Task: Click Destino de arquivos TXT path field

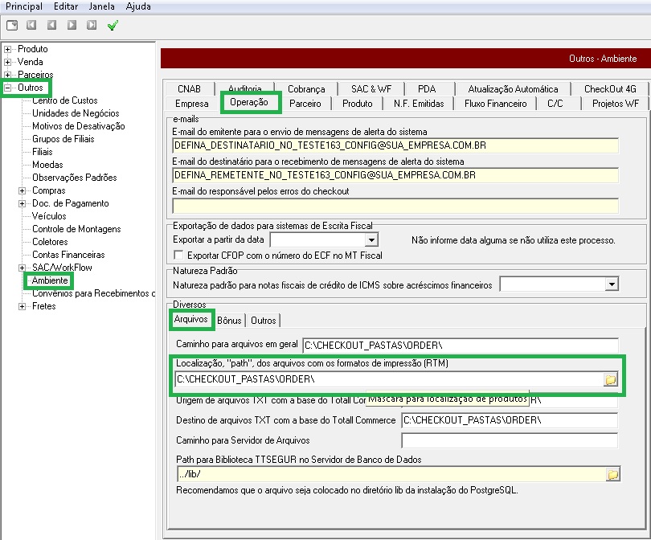Action: 510,420
